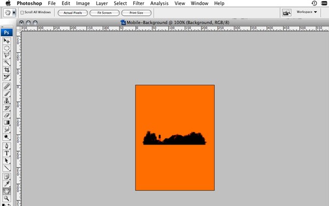Open the Workspace dropdown

pyautogui.click(x=307, y=12)
